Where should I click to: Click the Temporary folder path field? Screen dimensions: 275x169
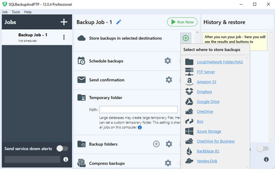tap(138, 109)
